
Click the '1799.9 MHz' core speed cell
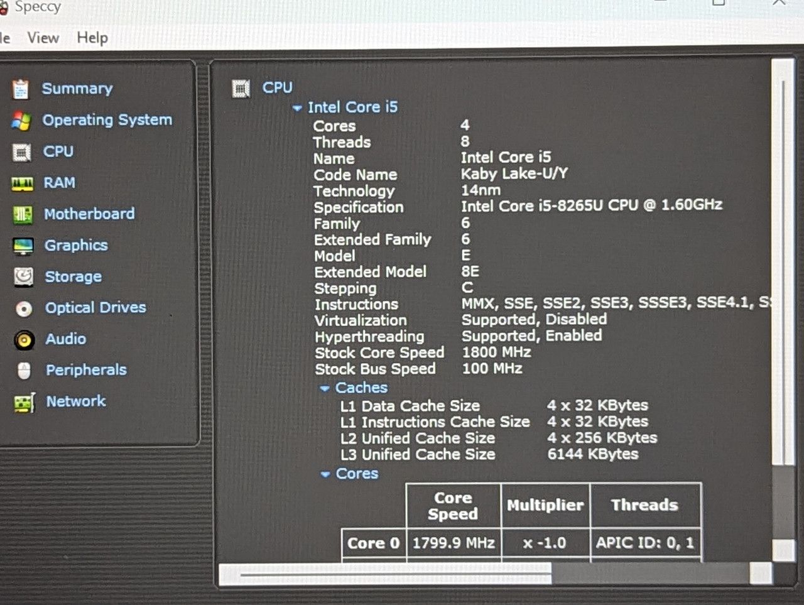[x=454, y=543]
